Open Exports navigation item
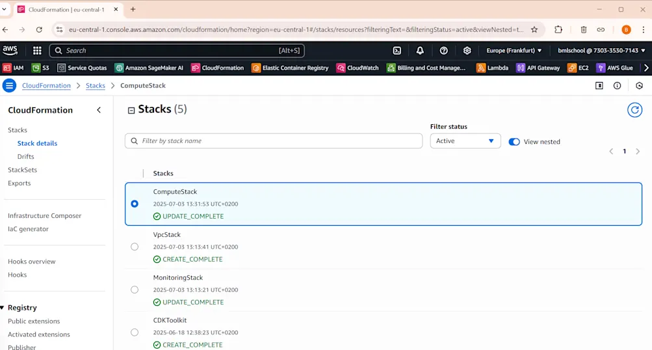652x350 pixels. [19, 183]
